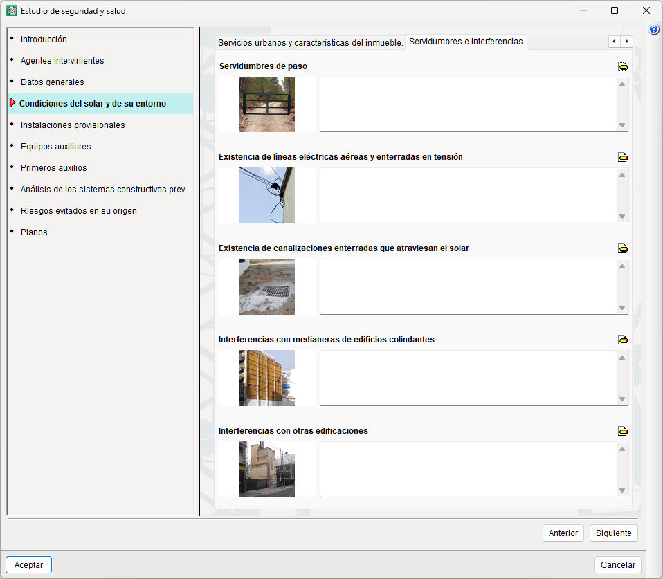
Task: Switch to Servicios urbanos y características del inmueble tab
Action: click(x=310, y=42)
